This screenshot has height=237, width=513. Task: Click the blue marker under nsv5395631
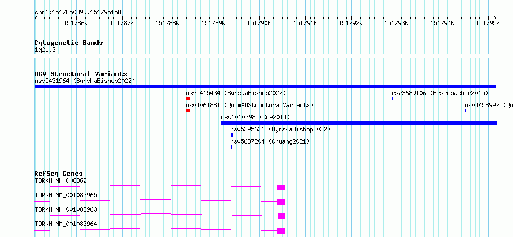[x=232, y=135]
